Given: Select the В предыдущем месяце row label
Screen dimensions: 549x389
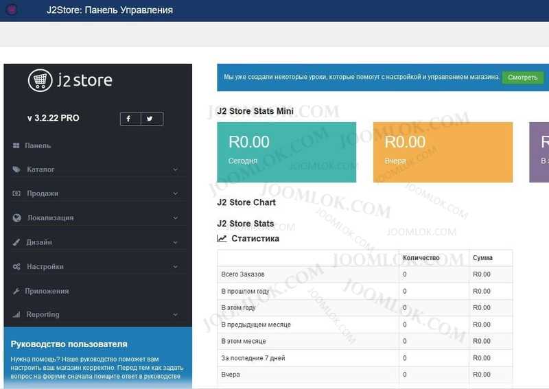Looking at the screenshot, I should pos(256,325).
